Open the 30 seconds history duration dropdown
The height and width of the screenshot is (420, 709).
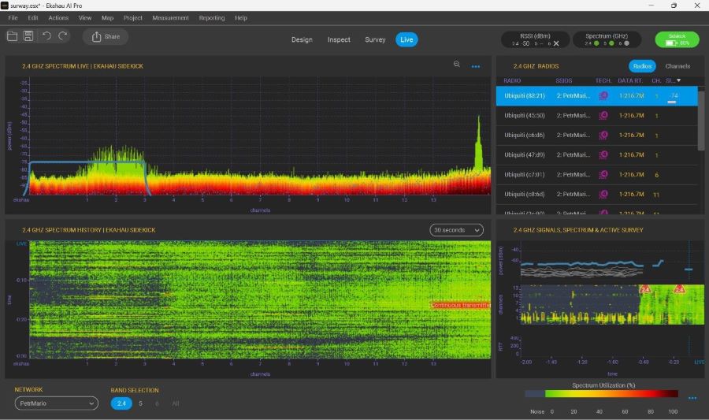[x=456, y=230]
